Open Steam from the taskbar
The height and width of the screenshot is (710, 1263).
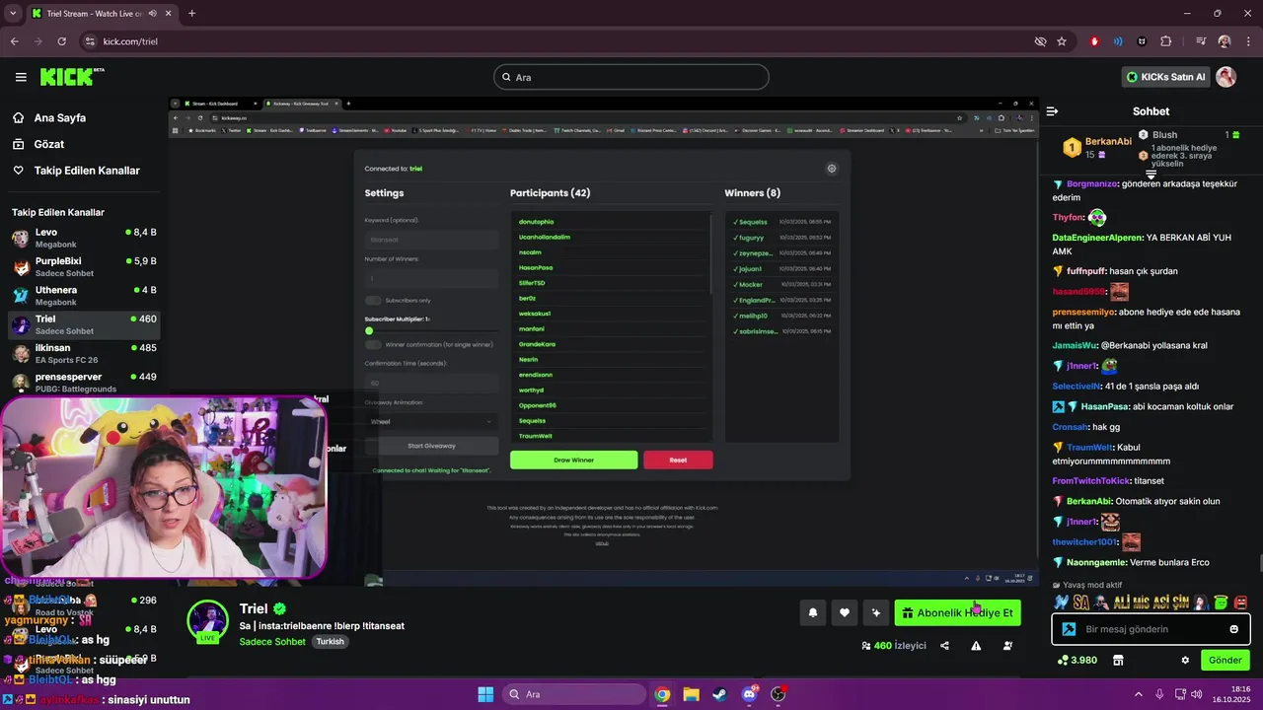click(x=719, y=694)
